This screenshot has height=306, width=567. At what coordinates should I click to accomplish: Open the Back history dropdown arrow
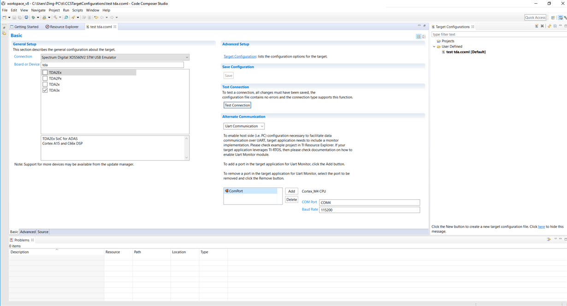[106, 17]
